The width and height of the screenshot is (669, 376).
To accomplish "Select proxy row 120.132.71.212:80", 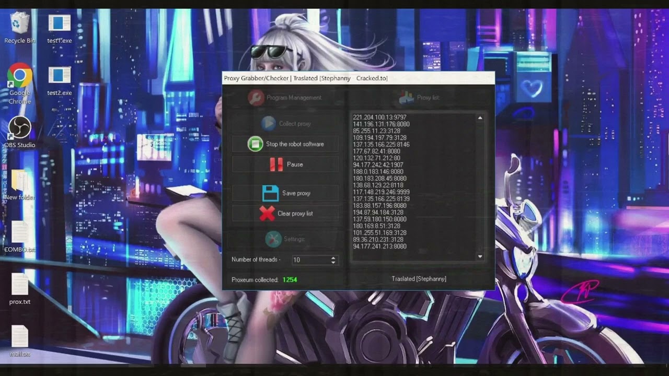I will click(x=377, y=158).
